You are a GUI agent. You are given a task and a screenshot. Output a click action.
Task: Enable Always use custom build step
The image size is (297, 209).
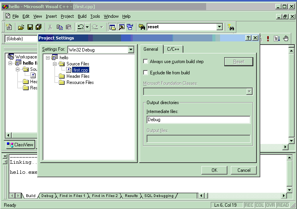tap(146, 62)
